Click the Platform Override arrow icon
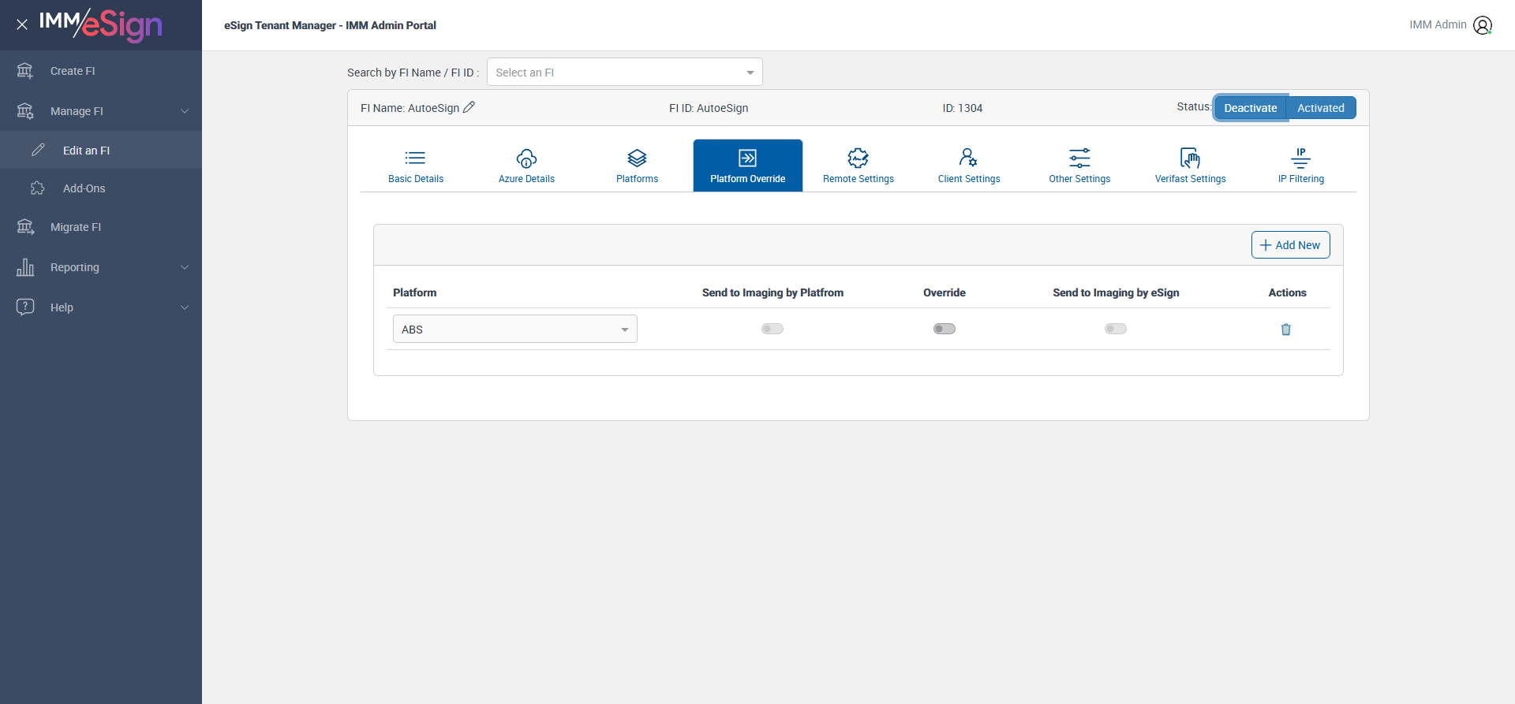 click(748, 158)
